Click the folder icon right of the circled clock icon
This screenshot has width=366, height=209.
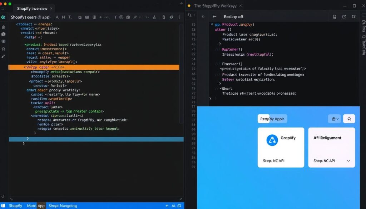pos(128,17)
